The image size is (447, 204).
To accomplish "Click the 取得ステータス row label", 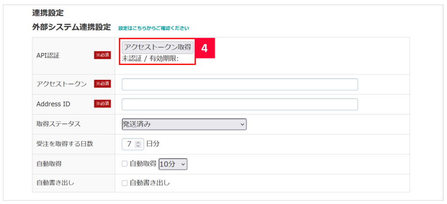I will (x=58, y=124).
